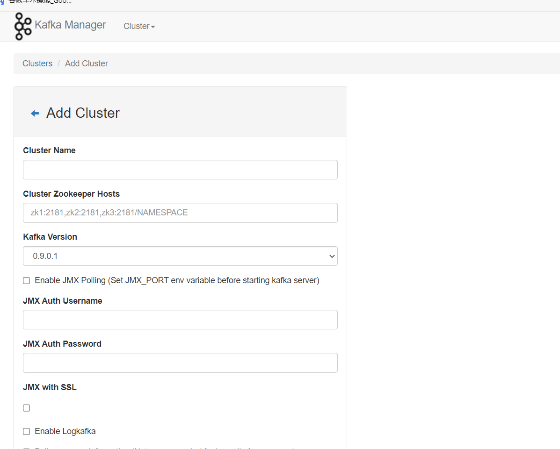Expand the version dropdown showing 0.9.0.1
Image resolution: width=560 pixels, height=449 pixels.
pos(180,256)
